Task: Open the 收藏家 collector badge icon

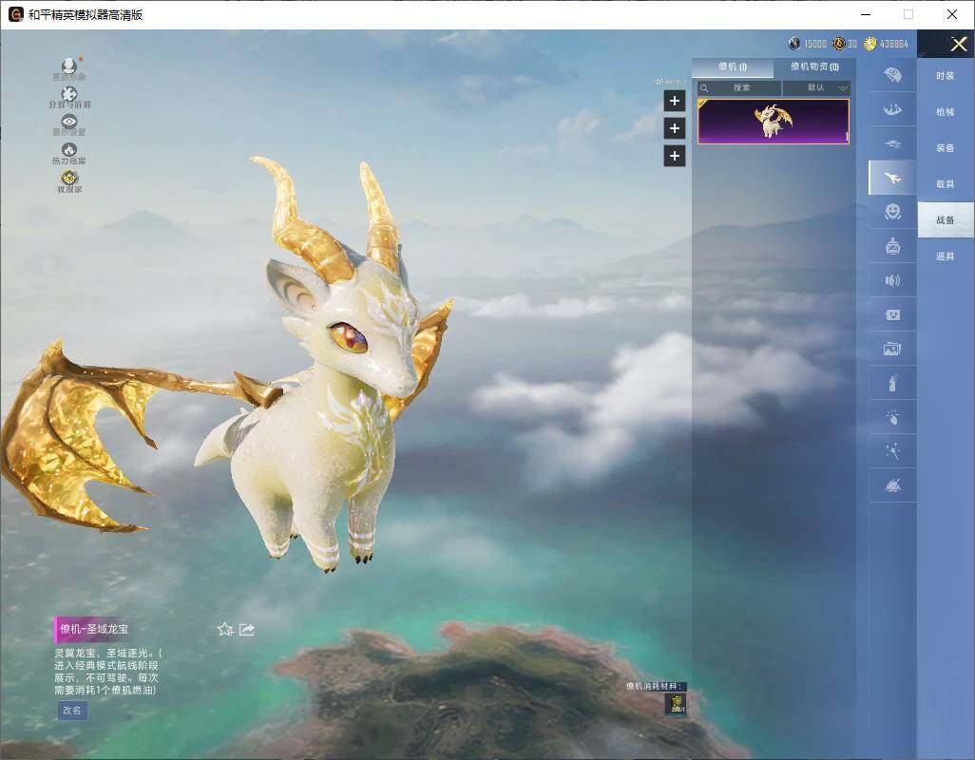Action: pyautogui.click(x=69, y=178)
